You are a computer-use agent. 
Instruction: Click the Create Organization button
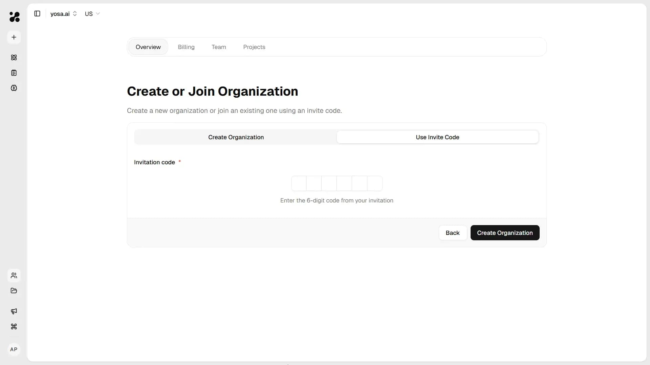point(505,233)
